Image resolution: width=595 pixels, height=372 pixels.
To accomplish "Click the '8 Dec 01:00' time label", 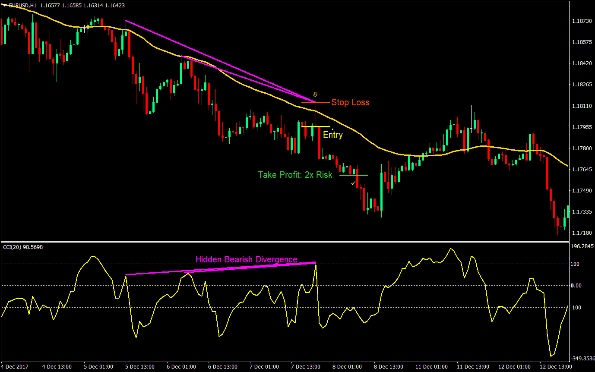I will pos(347,367).
